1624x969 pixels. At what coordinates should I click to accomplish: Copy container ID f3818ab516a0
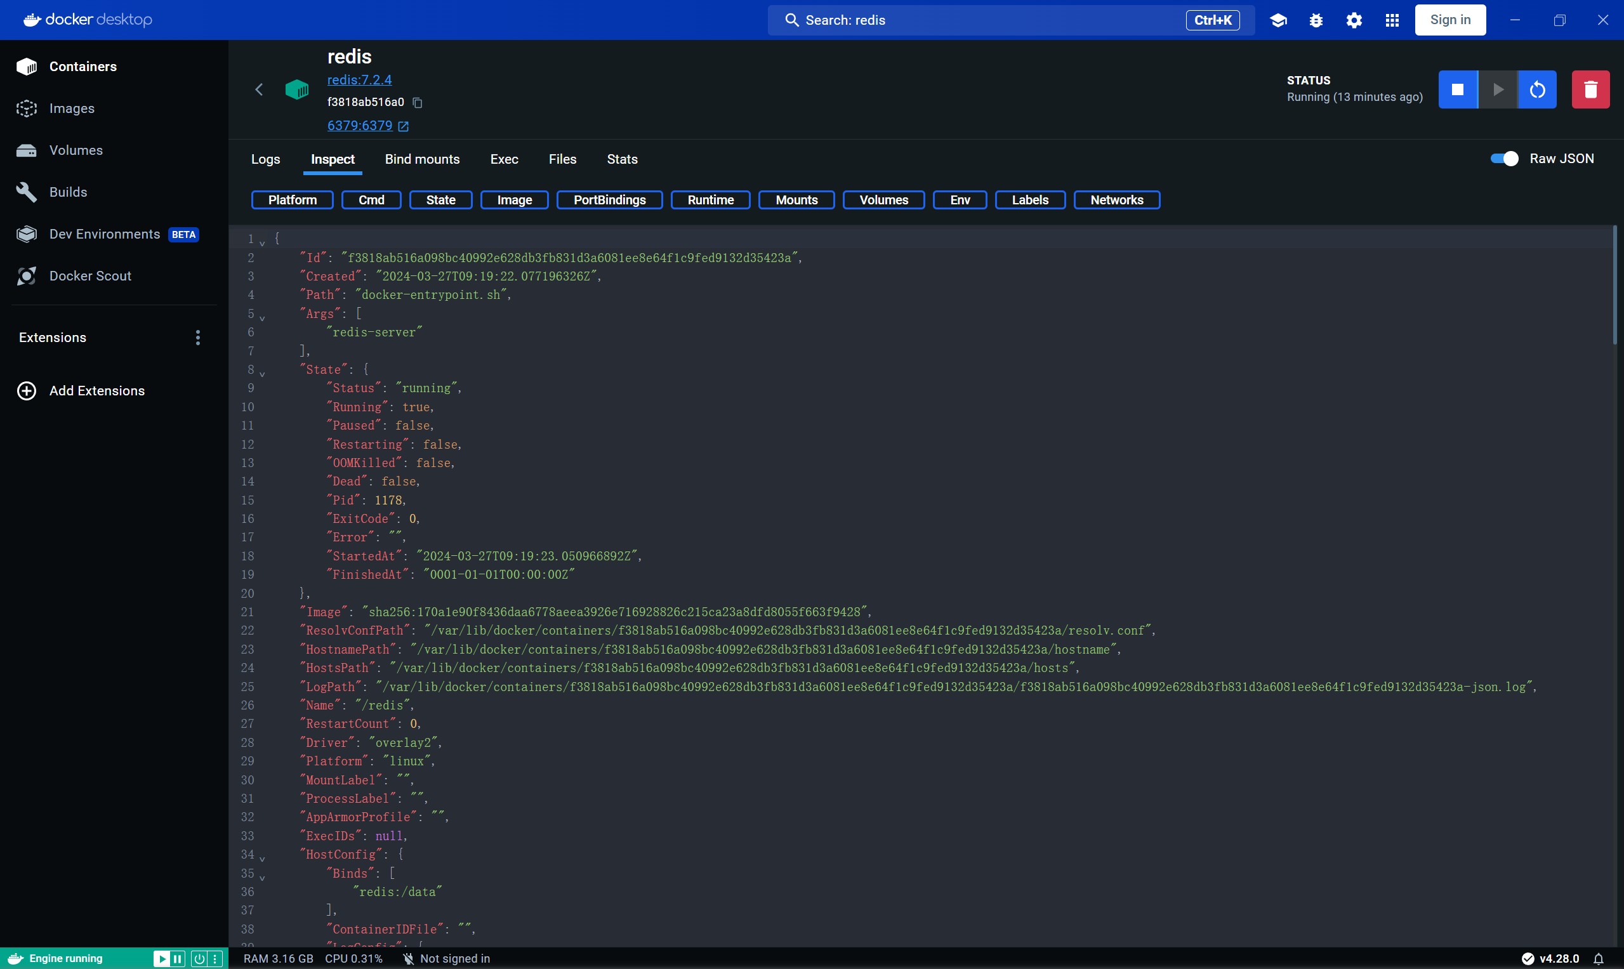coord(418,103)
